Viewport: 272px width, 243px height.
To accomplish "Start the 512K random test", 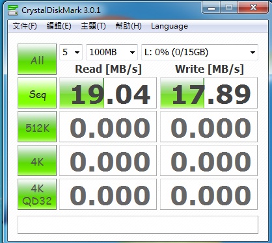I will point(37,127).
